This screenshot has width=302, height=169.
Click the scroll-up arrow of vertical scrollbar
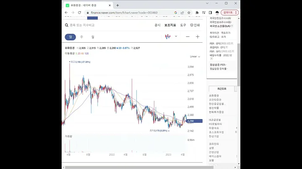pyautogui.click(x=239, y=18)
